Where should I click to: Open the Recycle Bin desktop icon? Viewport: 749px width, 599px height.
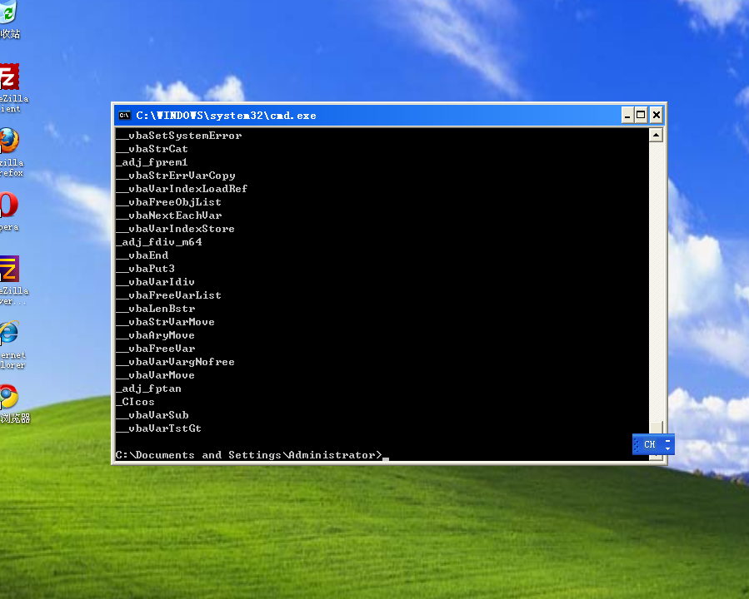[8, 19]
